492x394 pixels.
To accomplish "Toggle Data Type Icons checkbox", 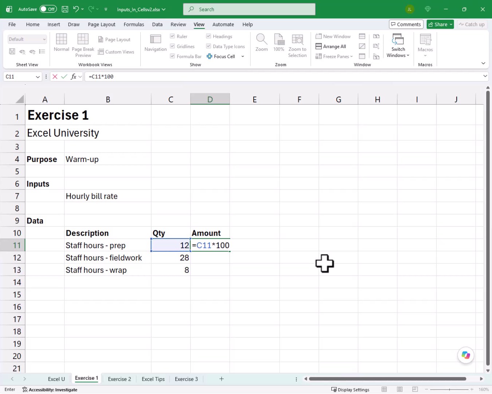I will [x=208, y=46].
